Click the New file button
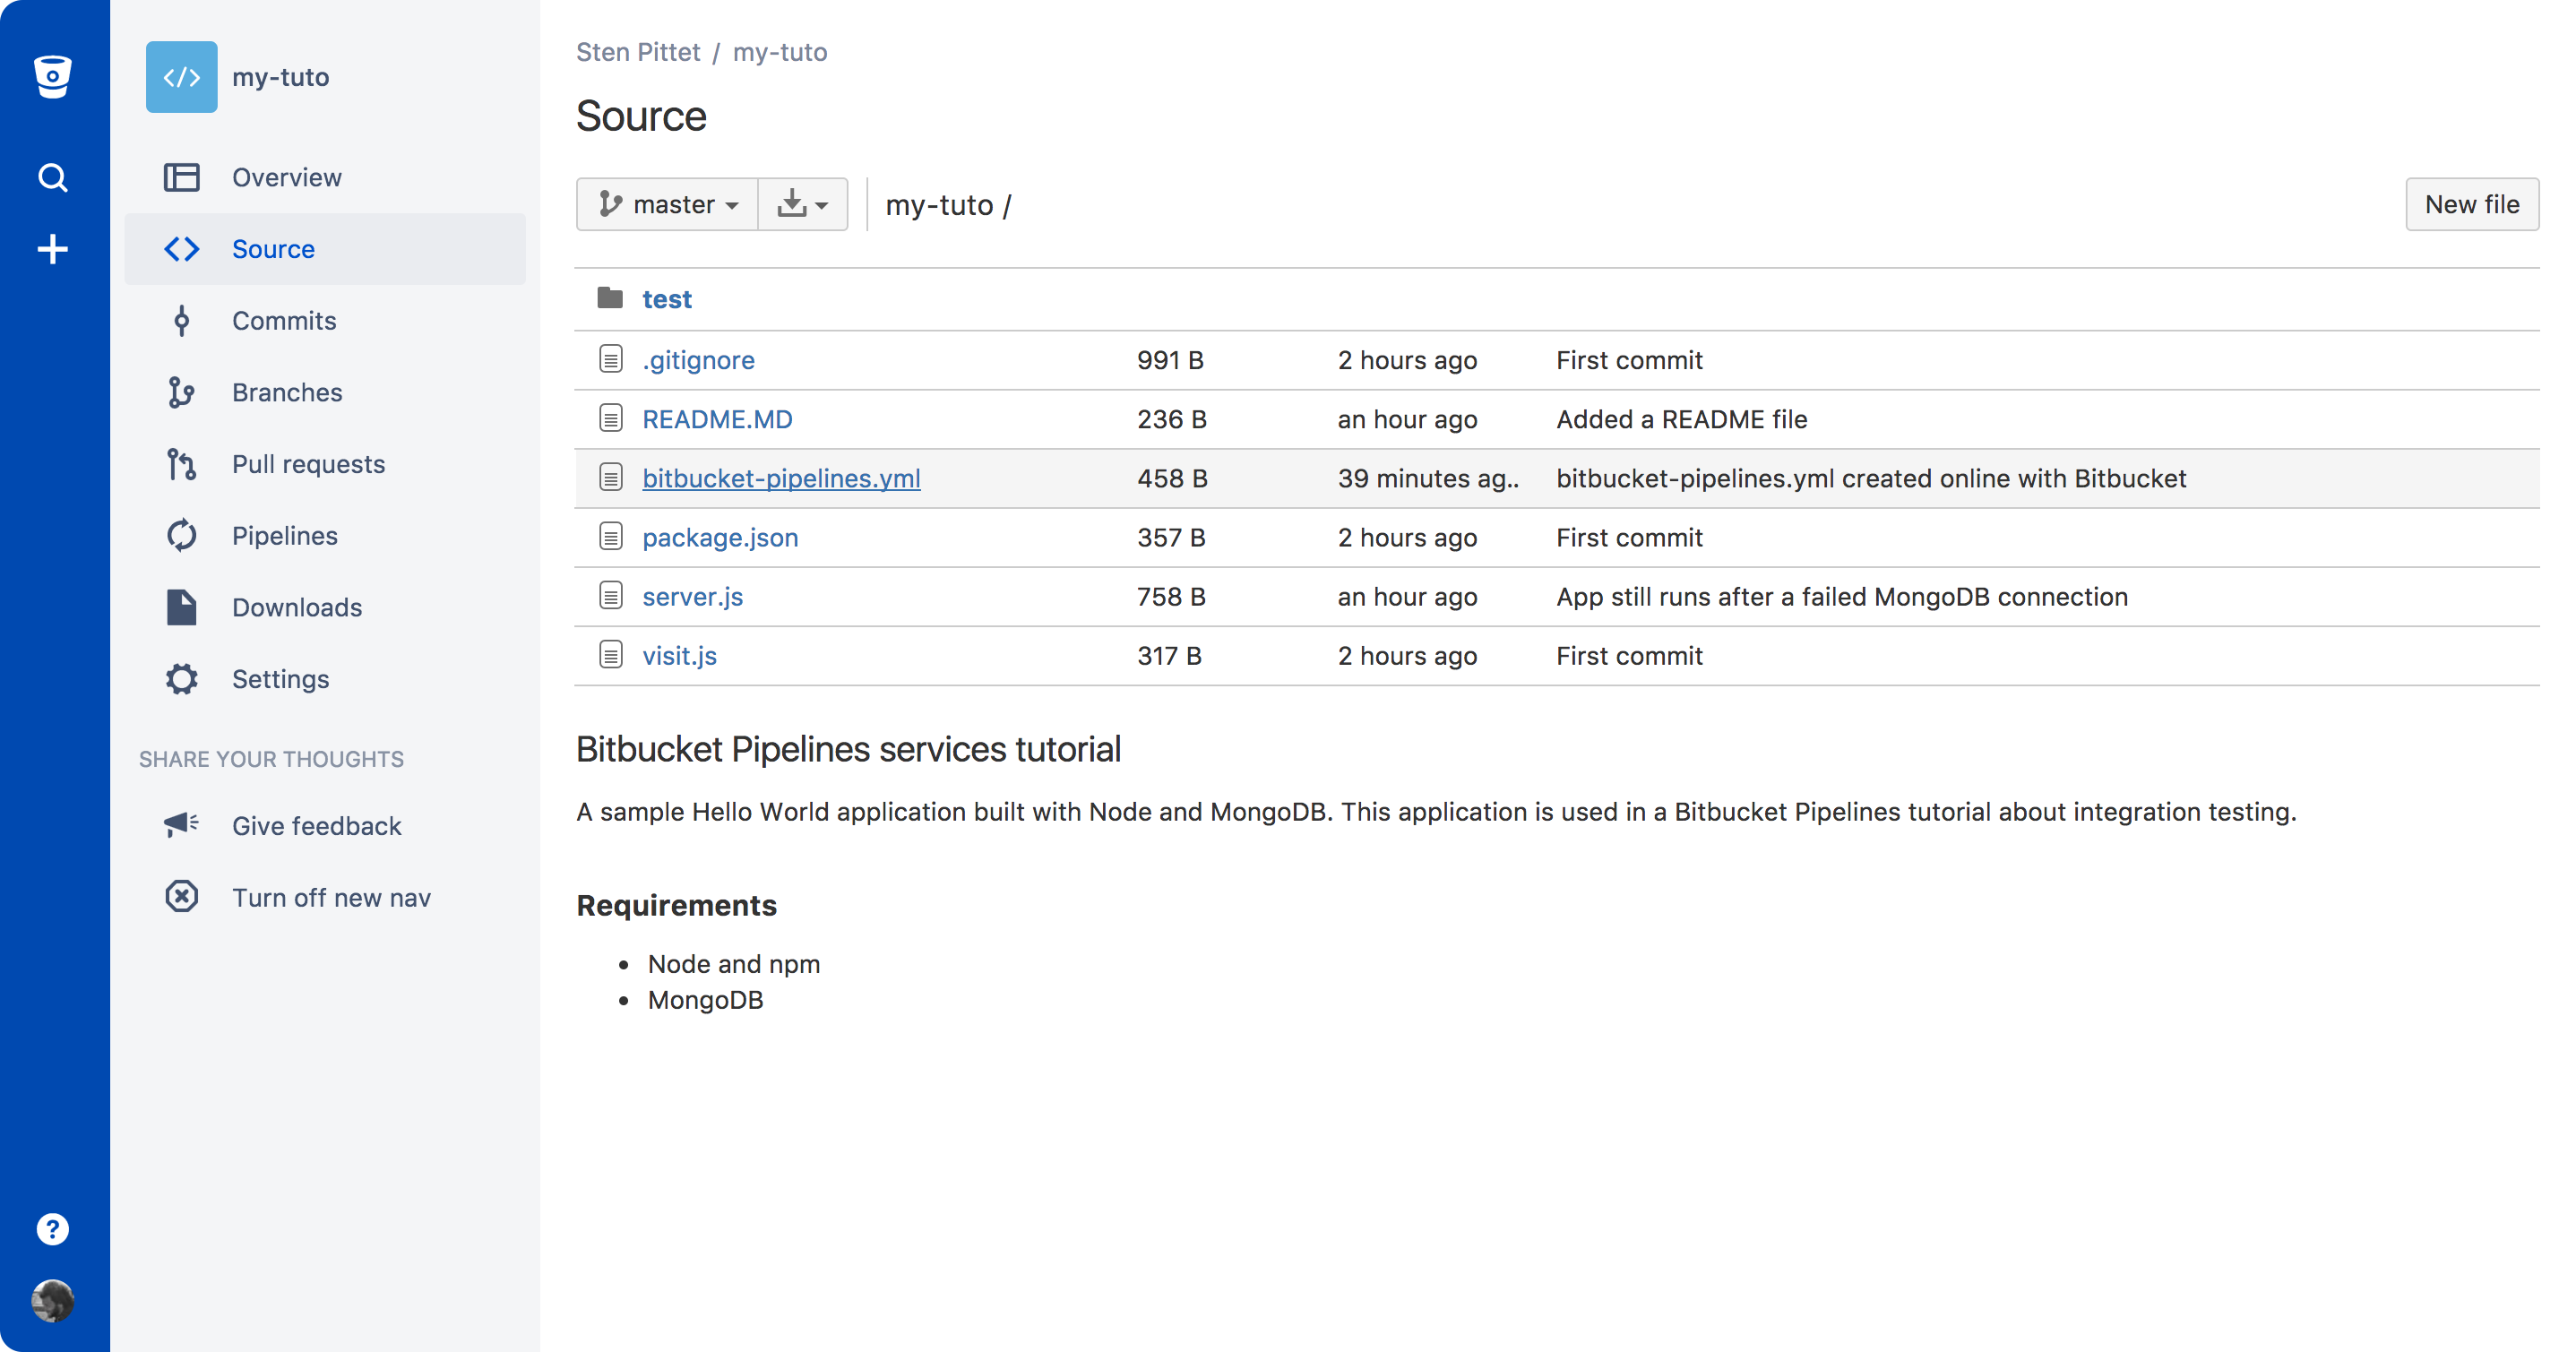Viewport: 2576px width, 1352px height. 2470,205
